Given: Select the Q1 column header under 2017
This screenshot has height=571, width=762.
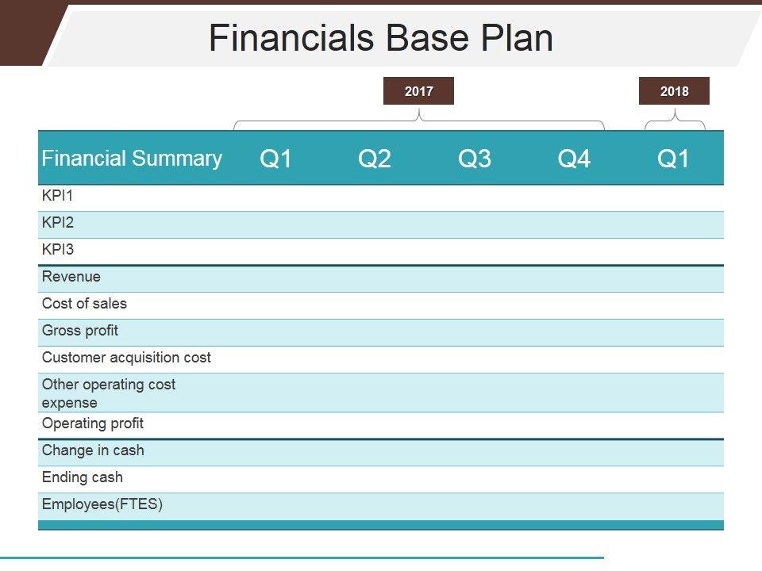Looking at the screenshot, I should coord(276,159).
